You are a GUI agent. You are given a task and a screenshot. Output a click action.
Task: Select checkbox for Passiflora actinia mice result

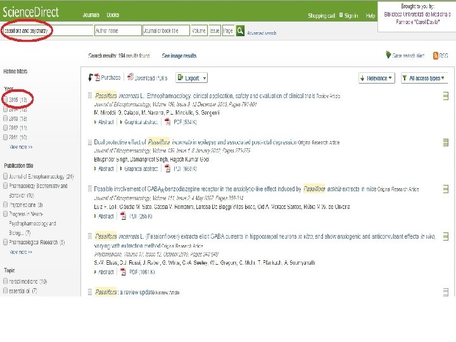pyautogui.click(x=90, y=189)
